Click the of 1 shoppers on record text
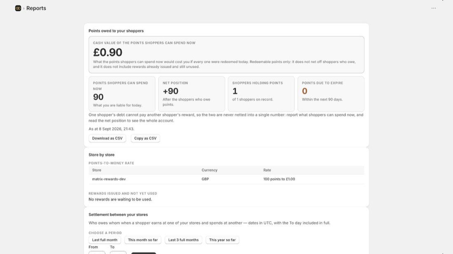The height and width of the screenshot is (254, 453). click(252, 99)
